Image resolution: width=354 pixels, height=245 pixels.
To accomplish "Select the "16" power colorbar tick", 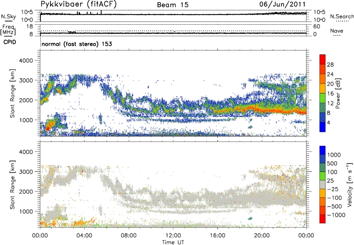I will pos(330,94).
